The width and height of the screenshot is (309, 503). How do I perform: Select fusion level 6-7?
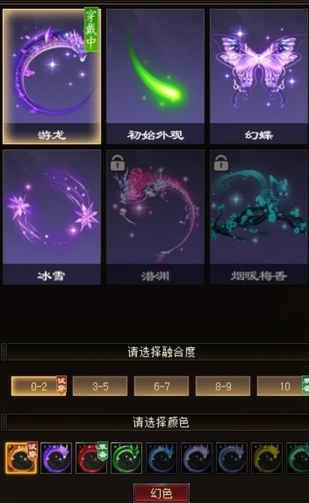161,386
